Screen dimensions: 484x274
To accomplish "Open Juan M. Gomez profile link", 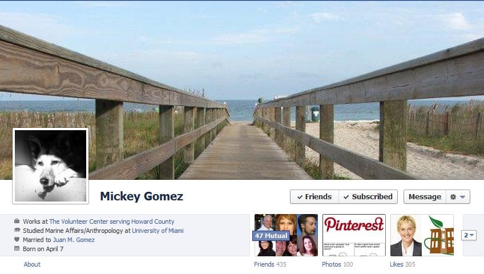I will click(74, 240).
